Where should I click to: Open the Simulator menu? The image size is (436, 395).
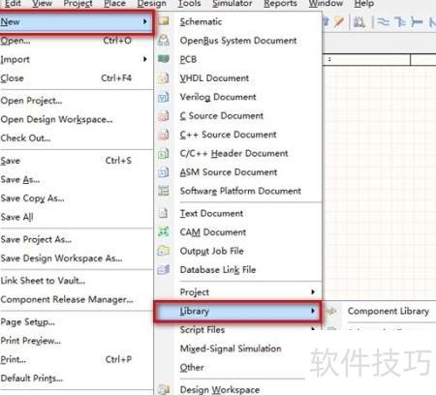[233, 4]
